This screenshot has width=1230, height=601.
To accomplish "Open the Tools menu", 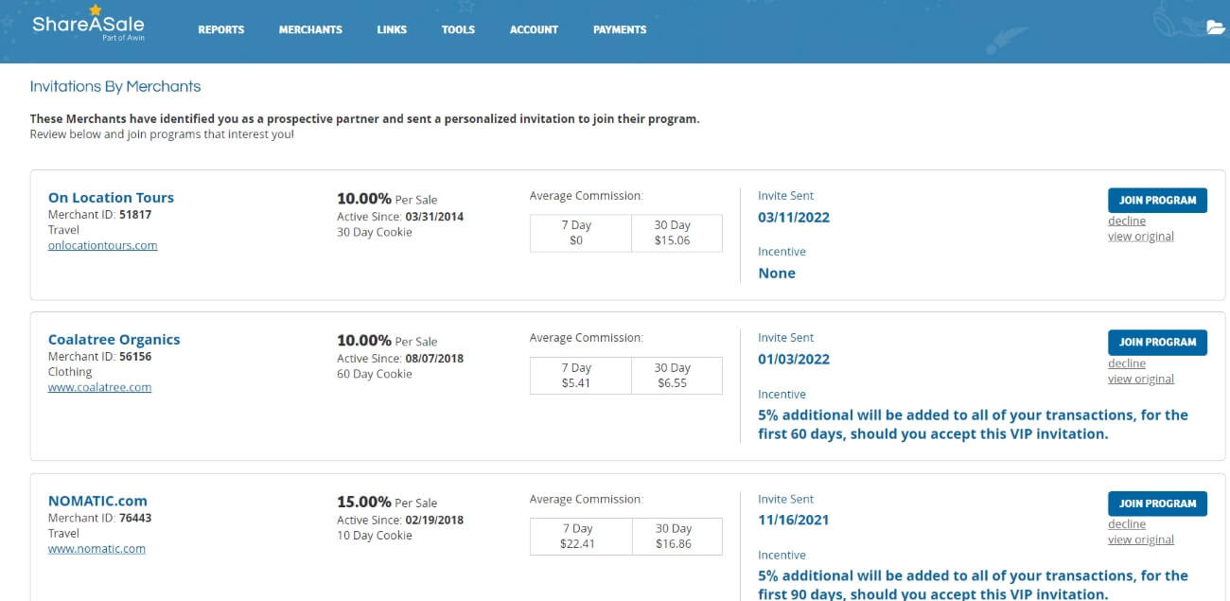I will click(458, 29).
